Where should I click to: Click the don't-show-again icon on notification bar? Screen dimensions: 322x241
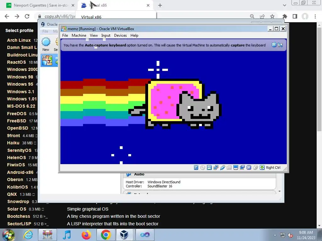[280, 45]
